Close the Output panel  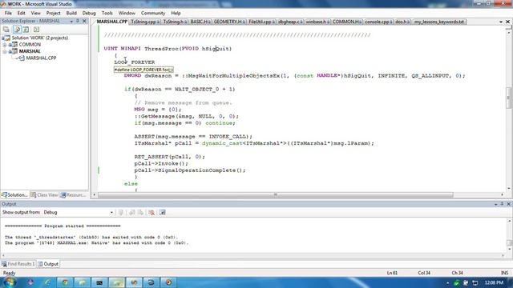tap(508, 204)
